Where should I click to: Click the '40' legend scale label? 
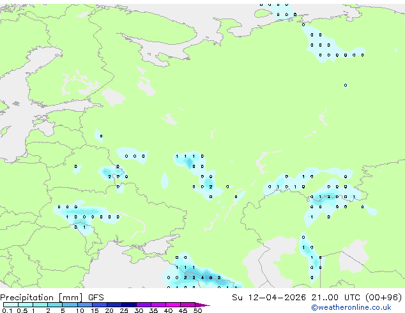click(169, 310)
